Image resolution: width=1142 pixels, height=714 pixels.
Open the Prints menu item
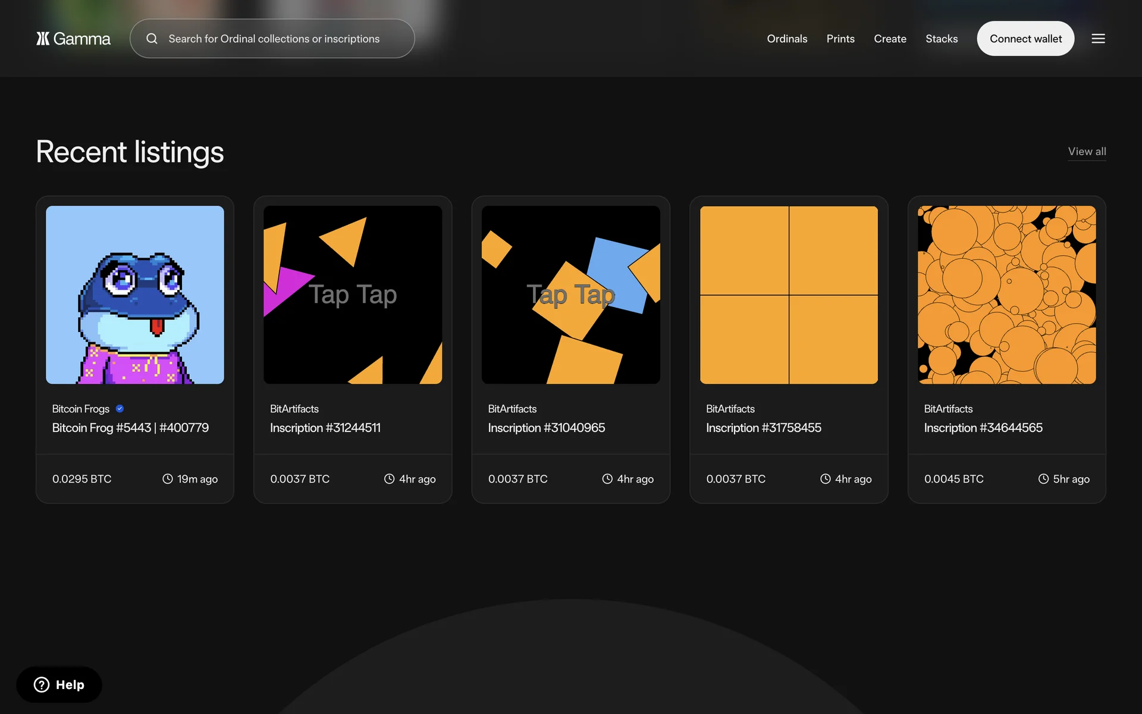(840, 39)
